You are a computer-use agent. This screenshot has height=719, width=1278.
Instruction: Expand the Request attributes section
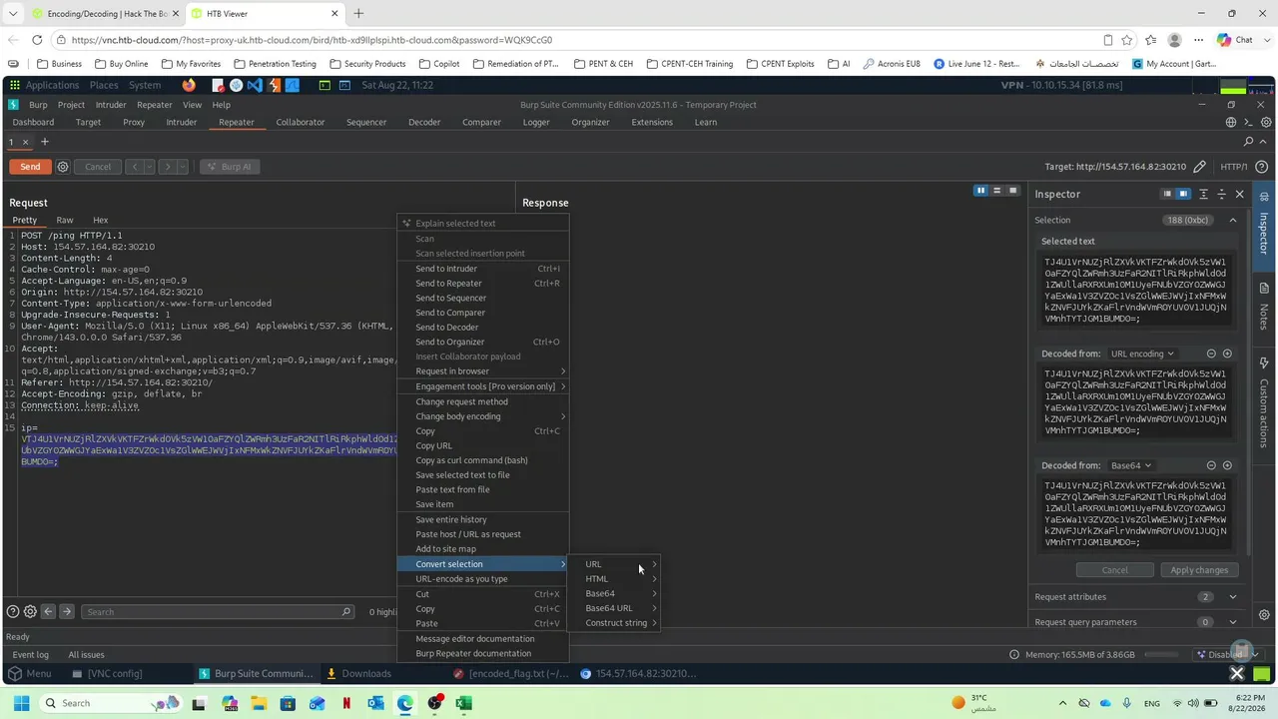1233,597
